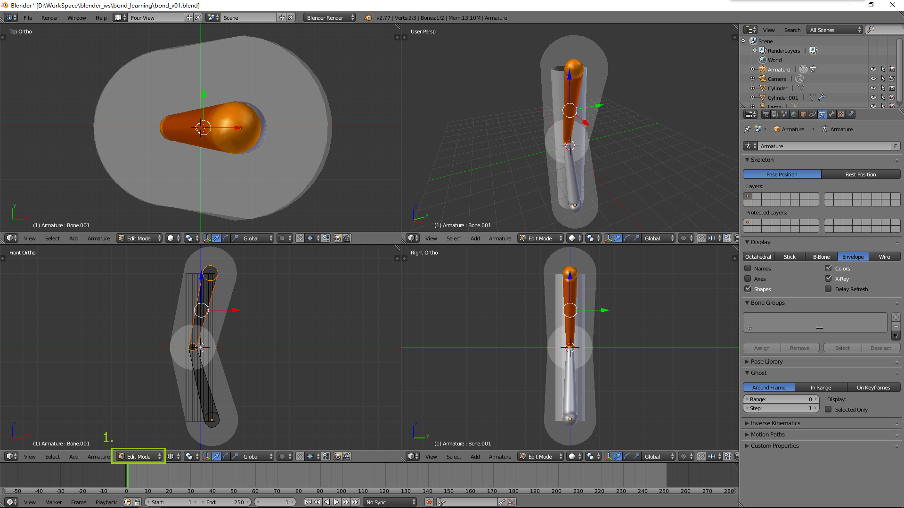Open the Object properties tab
The width and height of the screenshot is (904, 508).
click(803, 114)
